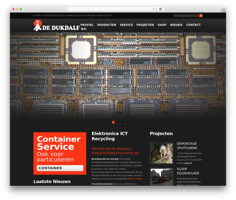Open the Contact menu item
This screenshot has height=200, width=236.
(194, 25)
